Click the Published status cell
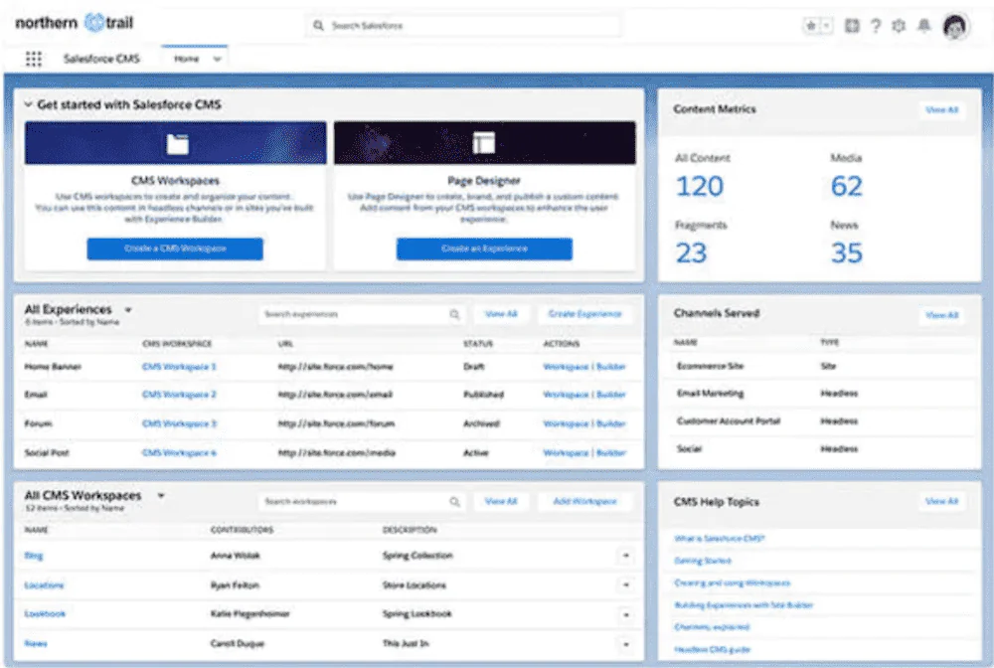 point(484,395)
